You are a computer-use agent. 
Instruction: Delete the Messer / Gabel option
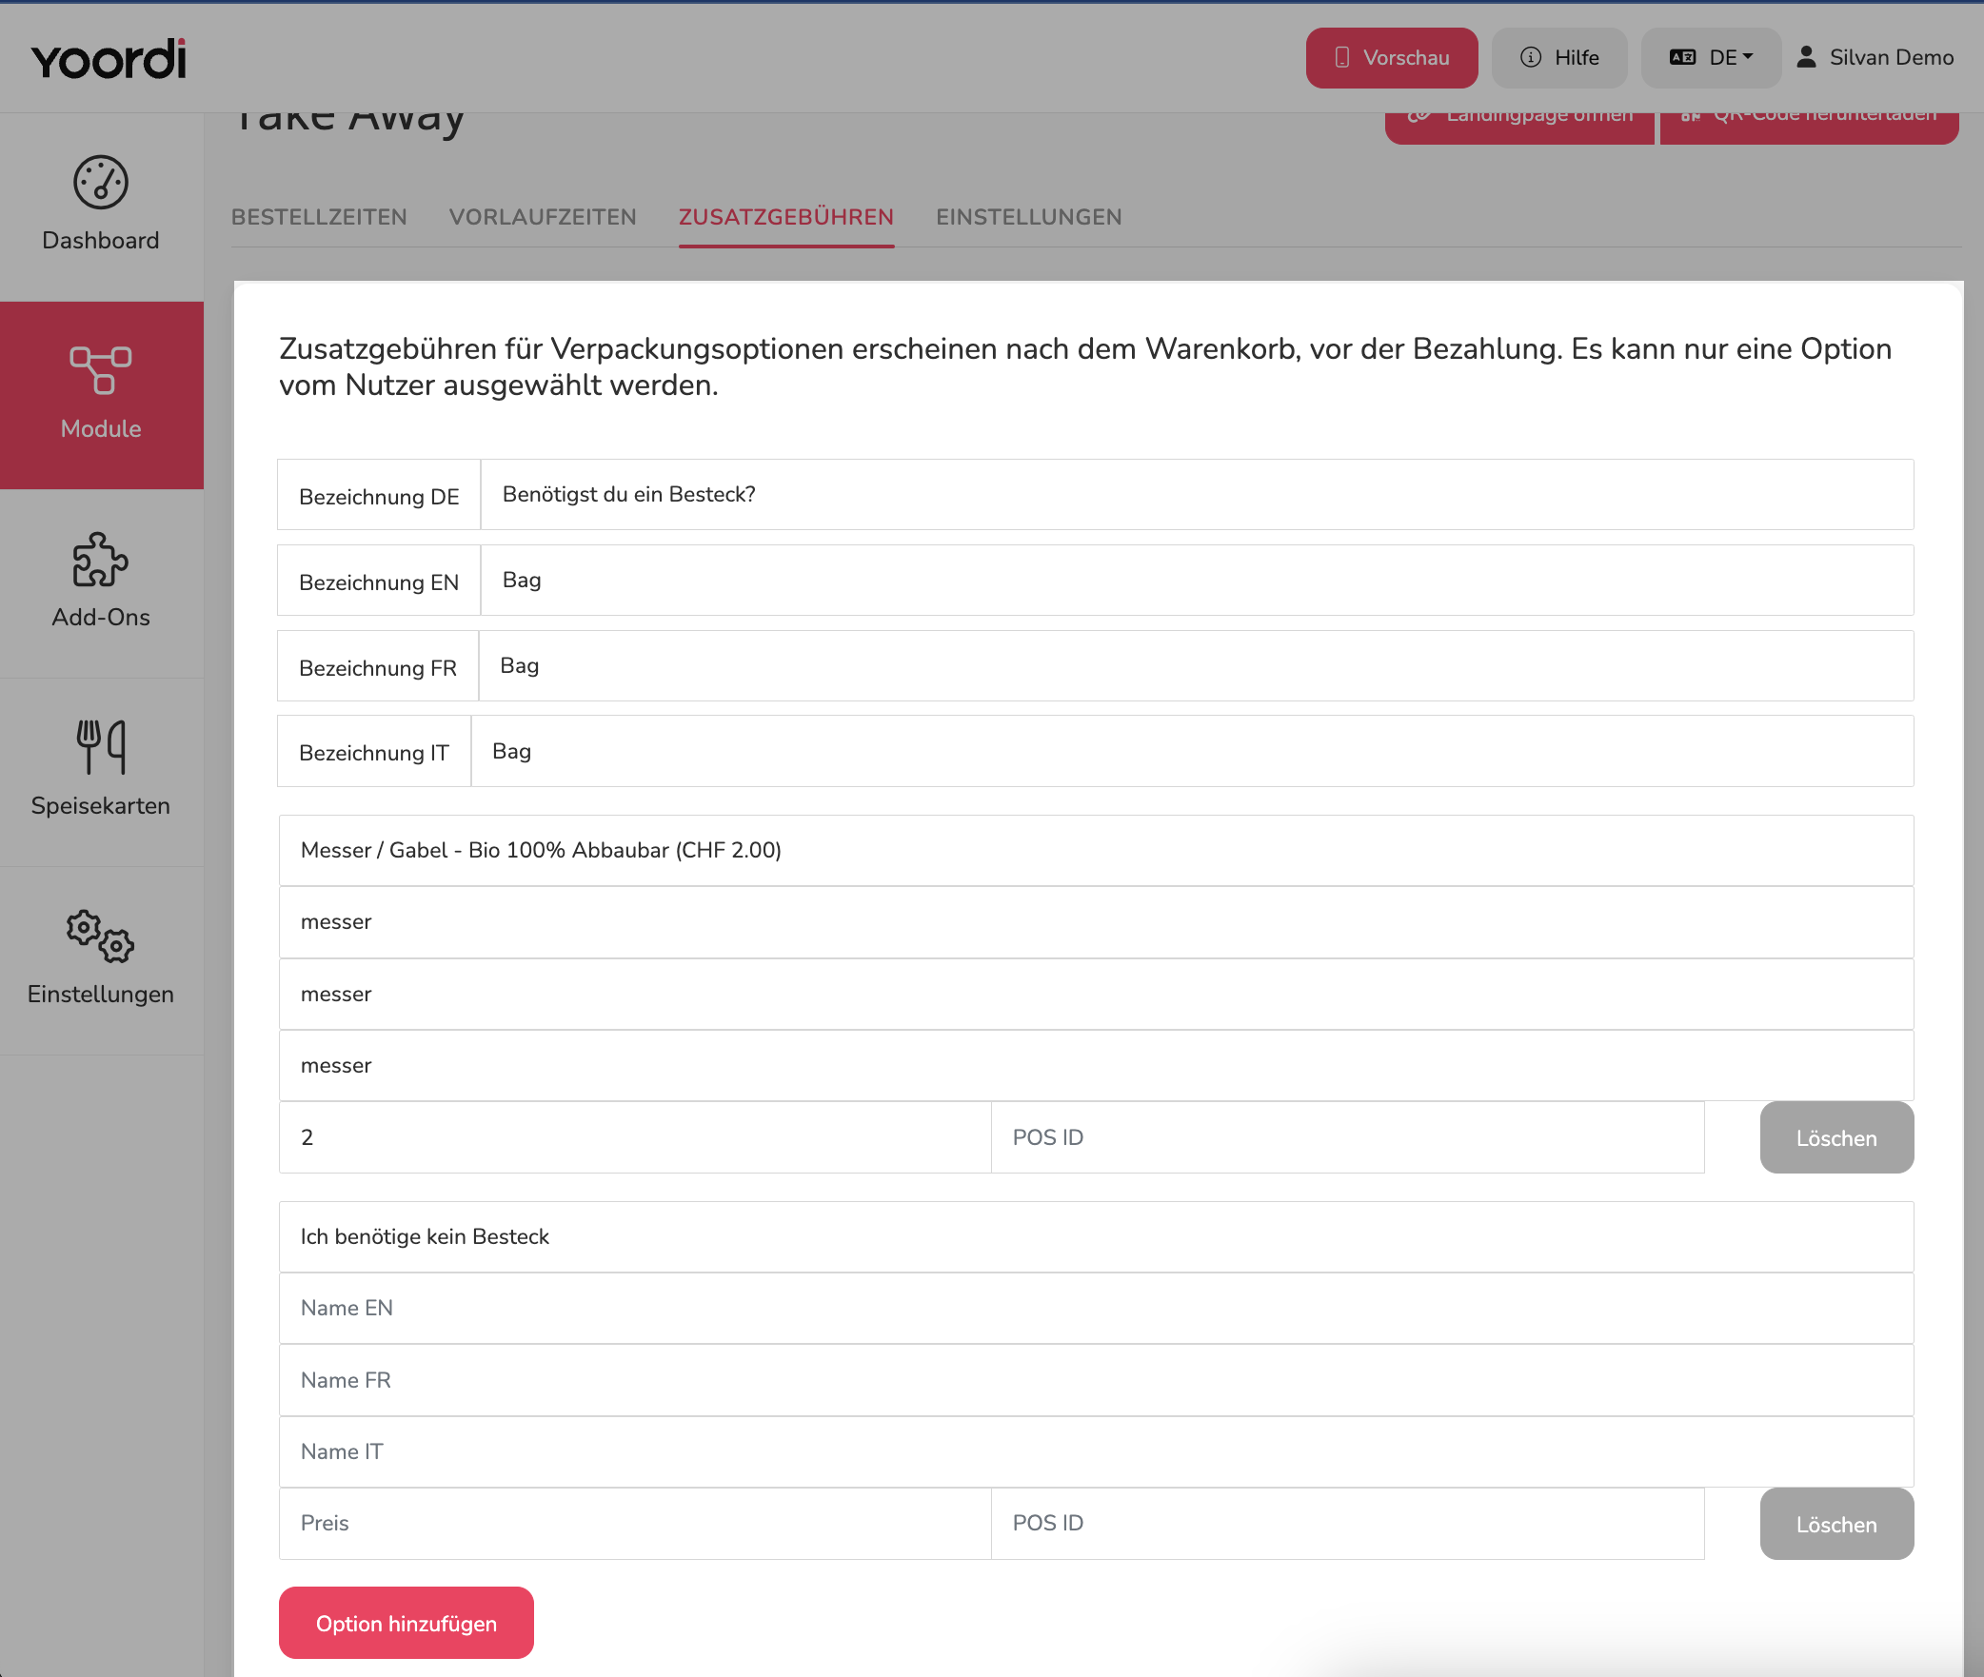point(1836,1137)
